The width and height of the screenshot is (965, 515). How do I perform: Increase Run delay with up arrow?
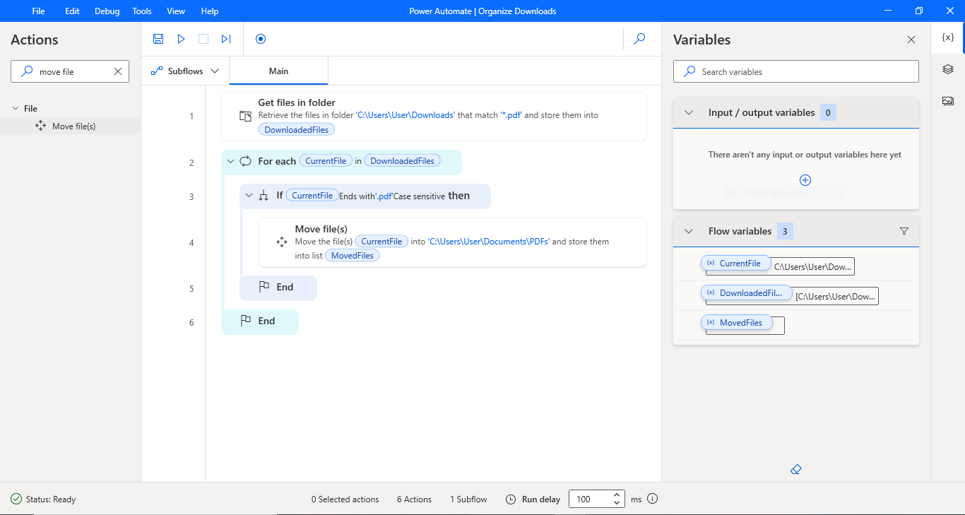point(617,495)
